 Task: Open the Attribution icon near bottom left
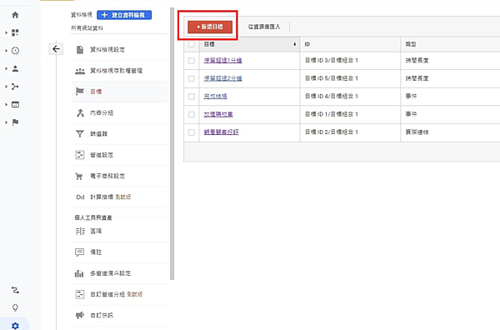click(x=15, y=290)
